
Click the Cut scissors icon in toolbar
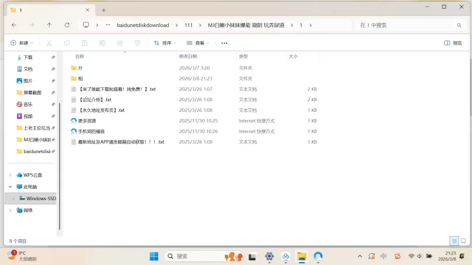pyautogui.click(x=50, y=43)
